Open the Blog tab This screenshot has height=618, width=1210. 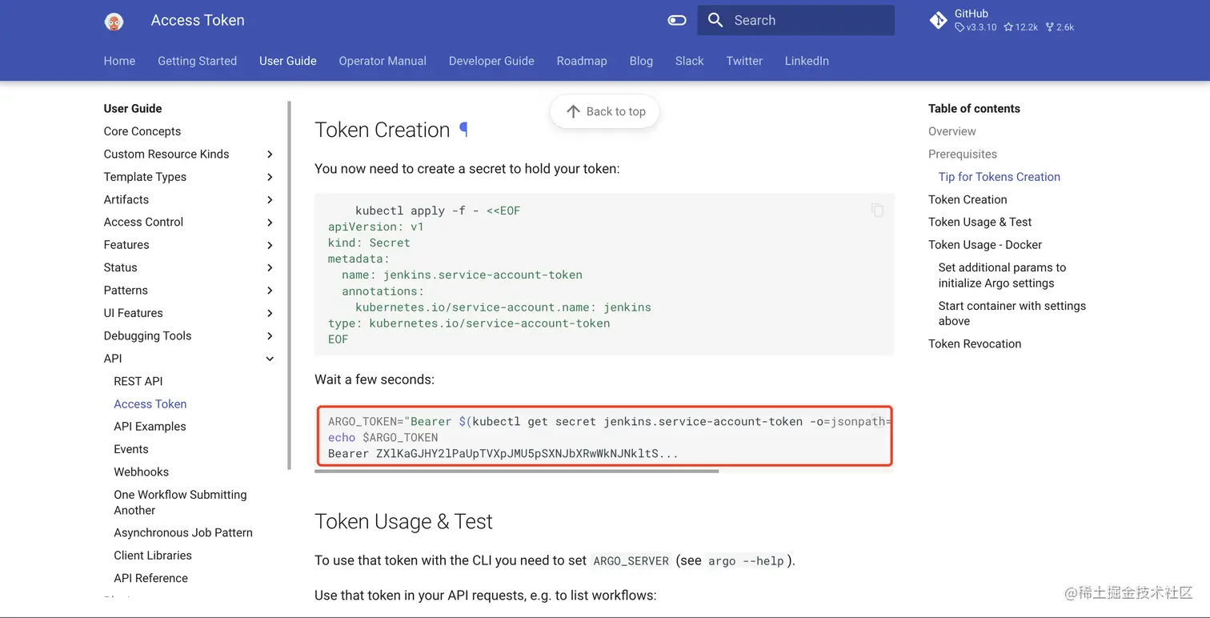click(x=641, y=61)
